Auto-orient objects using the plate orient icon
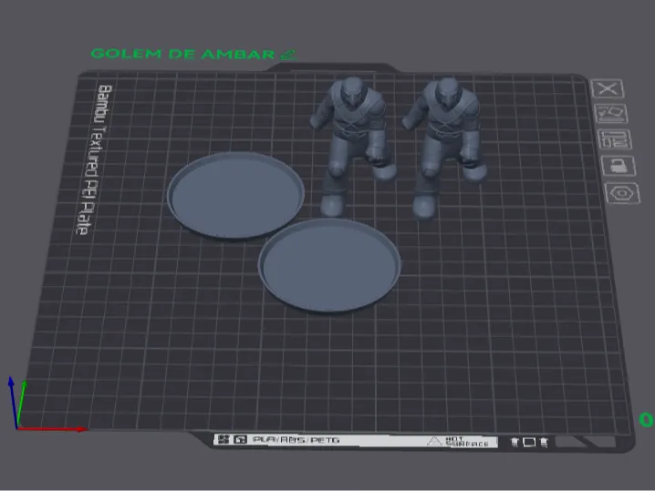 (x=611, y=114)
